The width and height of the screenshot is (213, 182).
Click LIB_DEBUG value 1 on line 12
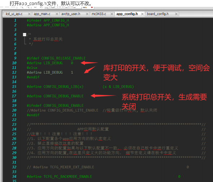[72, 73]
